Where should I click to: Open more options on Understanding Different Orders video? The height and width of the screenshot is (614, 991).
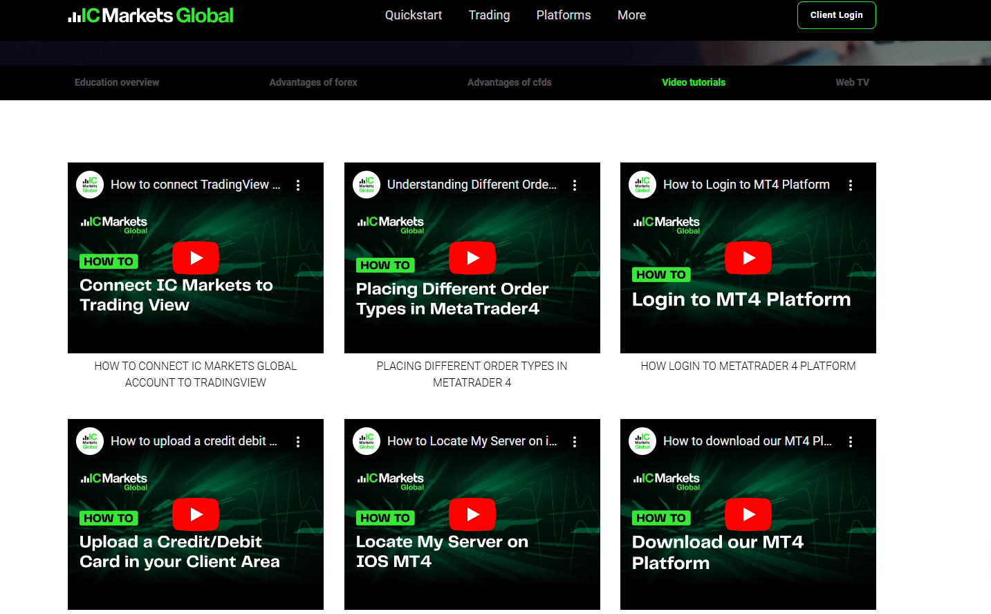[575, 185]
